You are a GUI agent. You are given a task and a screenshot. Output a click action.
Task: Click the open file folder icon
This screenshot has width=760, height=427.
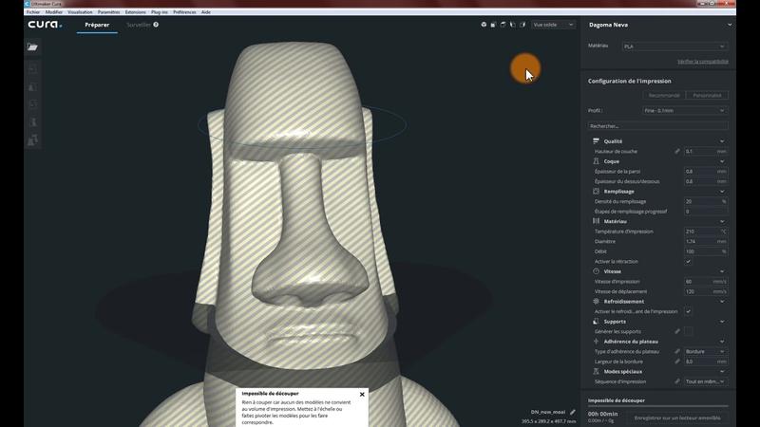[x=32, y=46]
